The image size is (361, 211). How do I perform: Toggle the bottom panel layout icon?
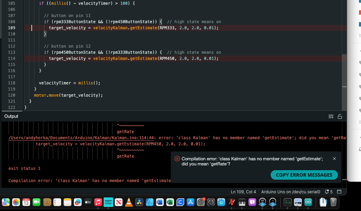[x=339, y=192]
